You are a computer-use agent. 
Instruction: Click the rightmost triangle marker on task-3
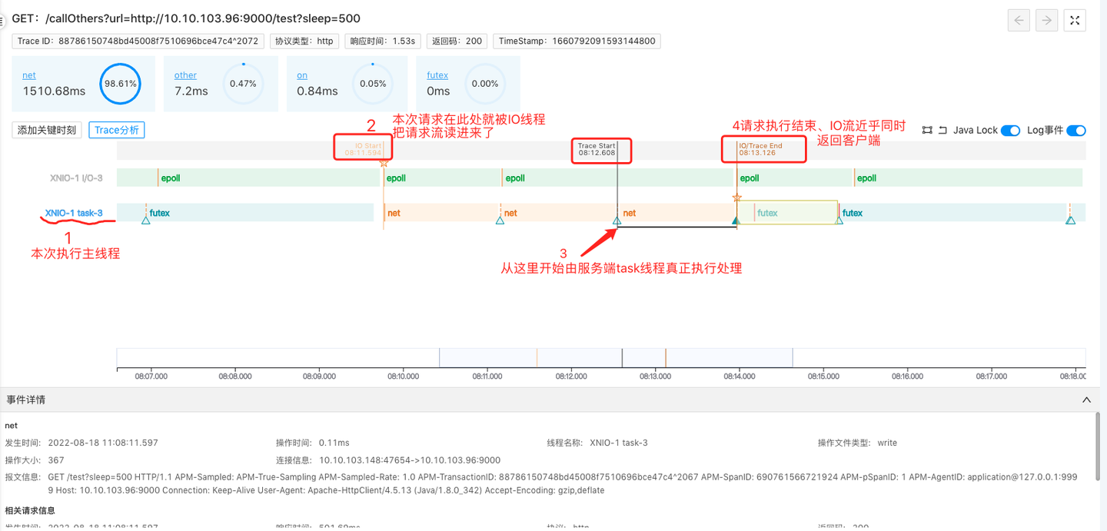tap(1070, 221)
